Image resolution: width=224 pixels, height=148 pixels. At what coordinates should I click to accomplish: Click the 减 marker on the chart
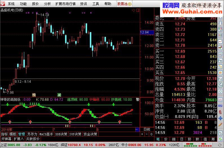(x=59, y=95)
